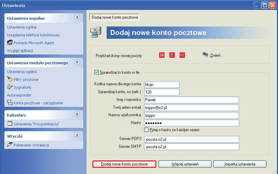This screenshot has height=174, width=278.
Task: Open the Autoresponder page
Action: (19, 95)
